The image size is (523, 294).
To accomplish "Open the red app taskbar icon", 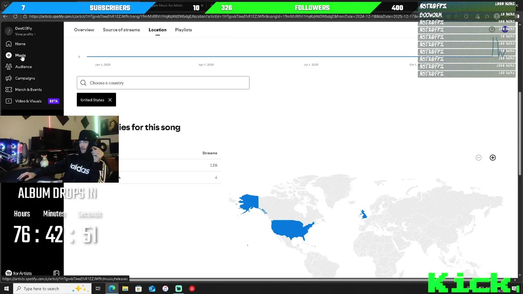I will [x=192, y=289].
